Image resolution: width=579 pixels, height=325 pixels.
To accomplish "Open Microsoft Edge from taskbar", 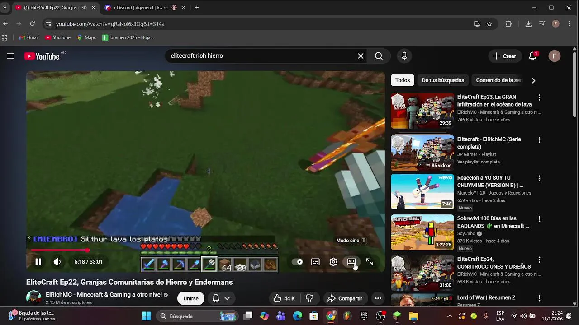I will point(297,316).
